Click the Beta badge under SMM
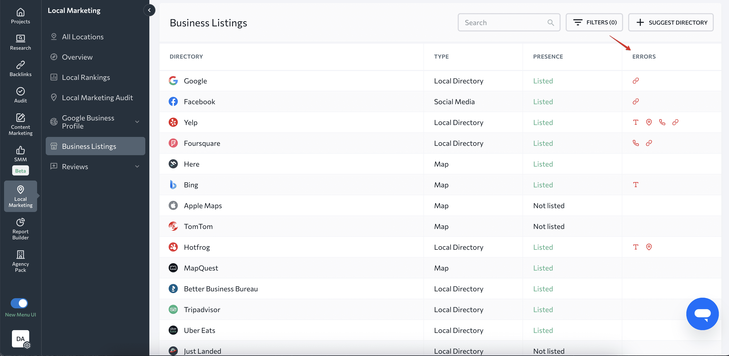Viewport: 729px width, 356px height. (20, 171)
